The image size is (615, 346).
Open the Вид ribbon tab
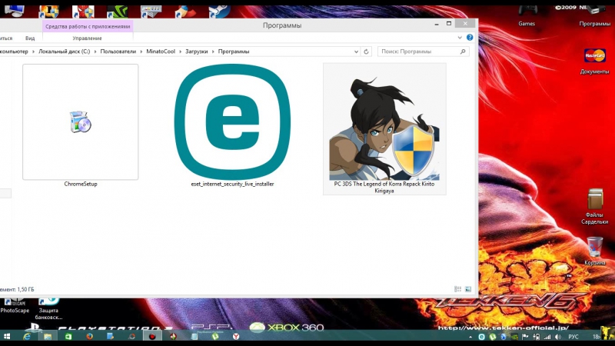(x=30, y=38)
